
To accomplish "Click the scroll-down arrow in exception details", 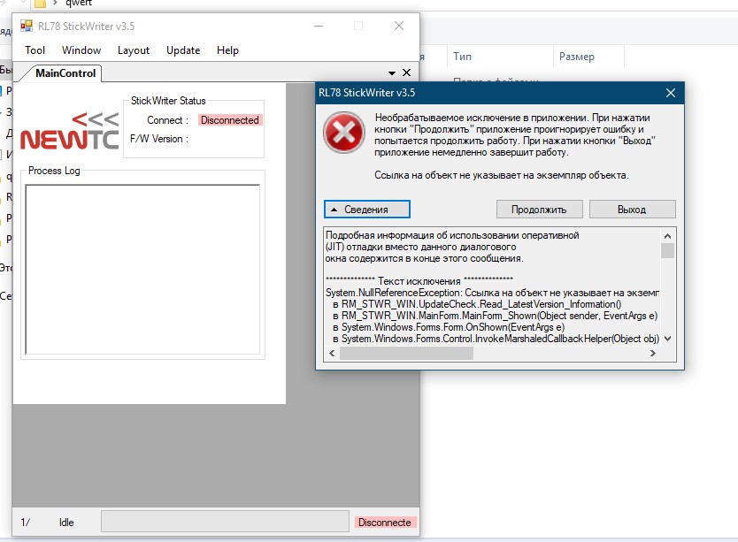I will coord(668,338).
